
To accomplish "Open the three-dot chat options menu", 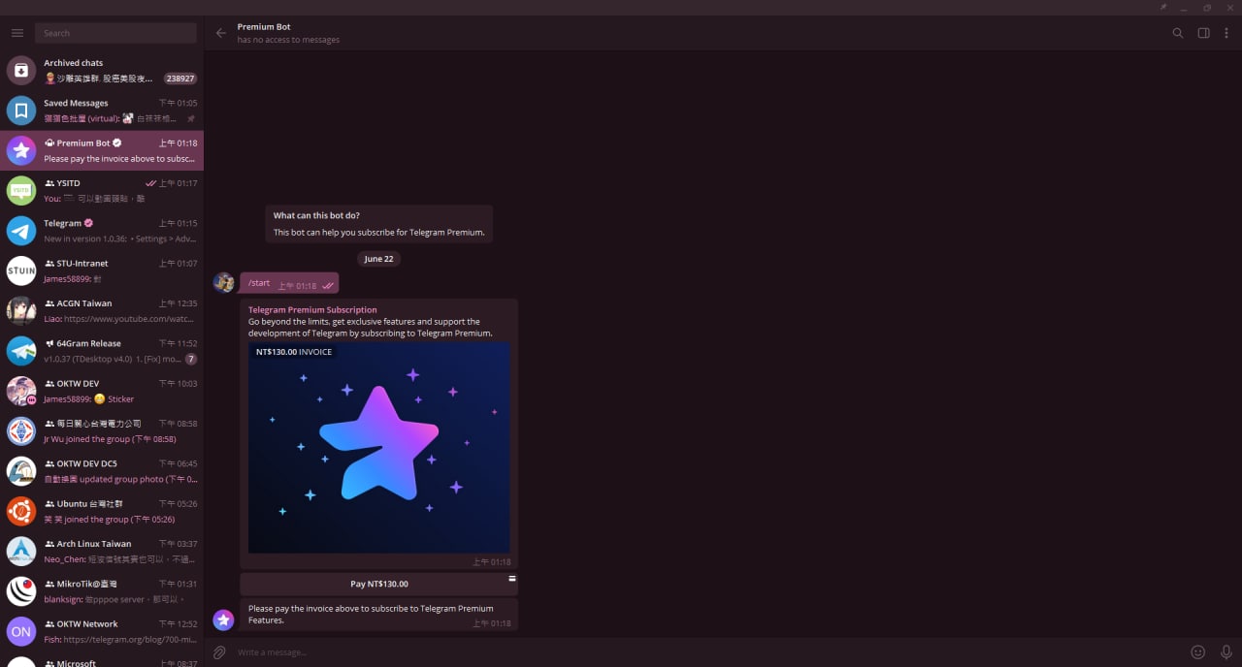I will point(1226,33).
